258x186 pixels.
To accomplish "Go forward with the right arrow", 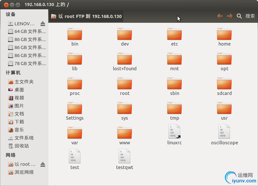I will [x=230, y=16].
